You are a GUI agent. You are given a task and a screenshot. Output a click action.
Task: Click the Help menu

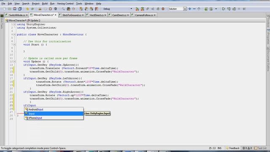click(98, 3)
